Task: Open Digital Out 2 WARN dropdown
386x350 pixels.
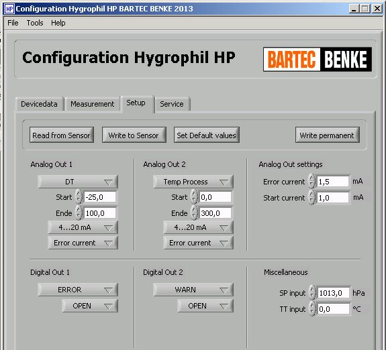Action: [193, 290]
